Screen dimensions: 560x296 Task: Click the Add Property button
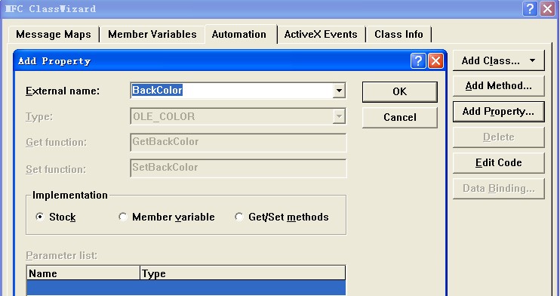(x=499, y=112)
